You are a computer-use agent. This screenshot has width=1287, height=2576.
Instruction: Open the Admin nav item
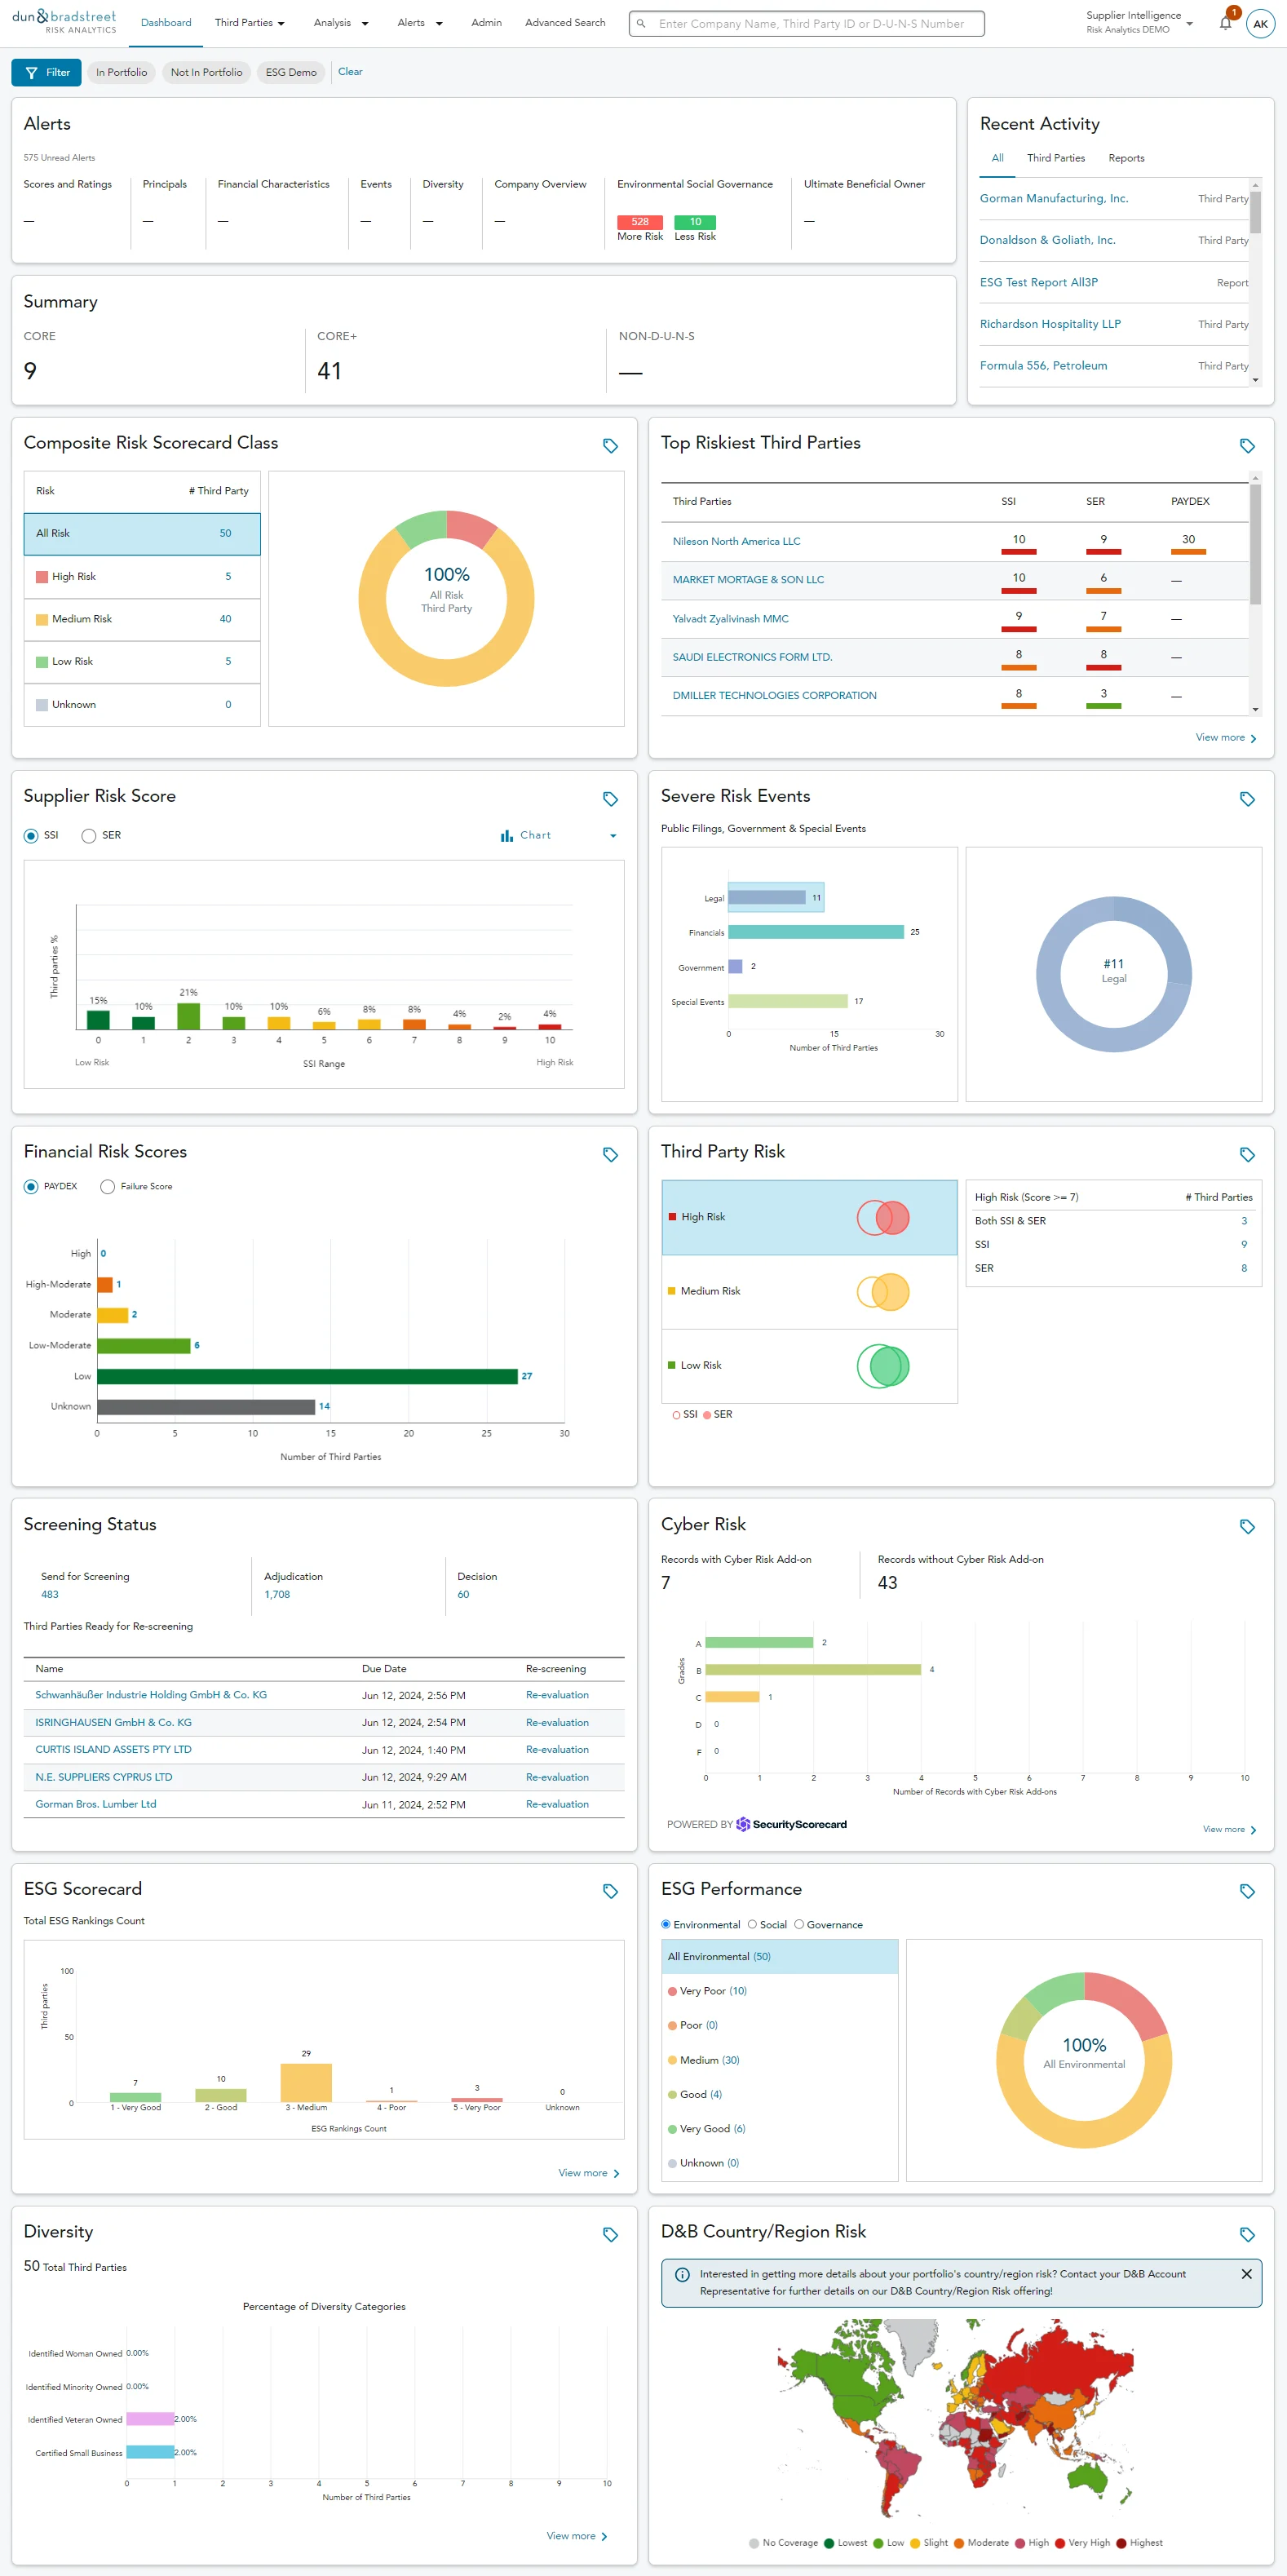[486, 23]
